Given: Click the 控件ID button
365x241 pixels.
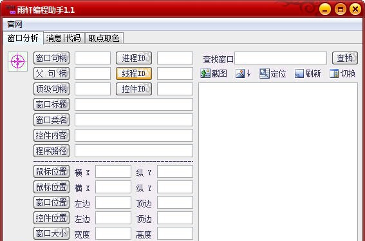Looking at the screenshot, I should tap(134, 89).
